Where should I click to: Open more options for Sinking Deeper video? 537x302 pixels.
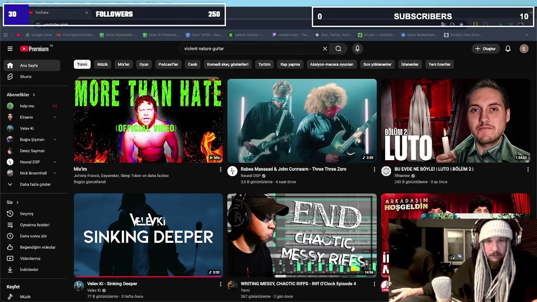coord(221,284)
